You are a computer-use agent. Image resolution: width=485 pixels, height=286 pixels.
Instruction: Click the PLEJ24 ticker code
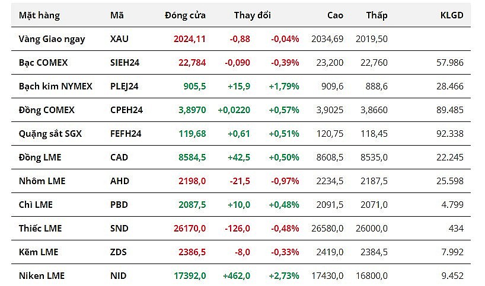point(124,86)
